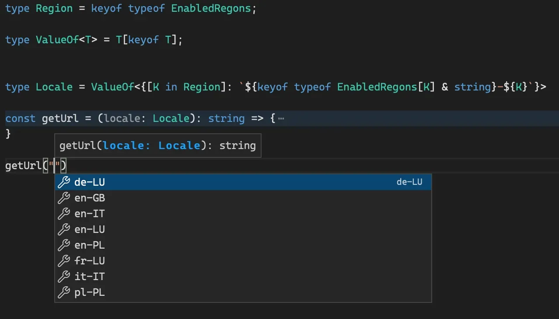Select the fr-LU completion text
This screenshot has height=319, width=559.
coord(90,261)
